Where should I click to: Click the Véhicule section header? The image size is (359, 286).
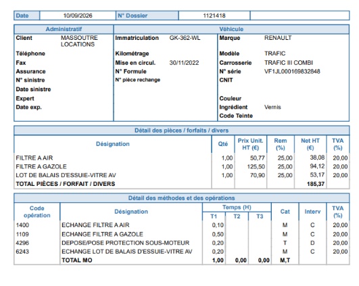pyautogui.click(x=231, y=29)
